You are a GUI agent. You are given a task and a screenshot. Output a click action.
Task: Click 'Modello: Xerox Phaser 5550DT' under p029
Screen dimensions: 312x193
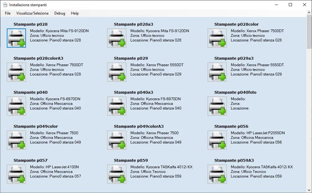pos(157,65)
